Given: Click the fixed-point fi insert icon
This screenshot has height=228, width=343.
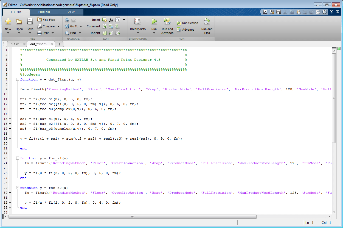Looking at the screenshot, I should coord(118,20).
